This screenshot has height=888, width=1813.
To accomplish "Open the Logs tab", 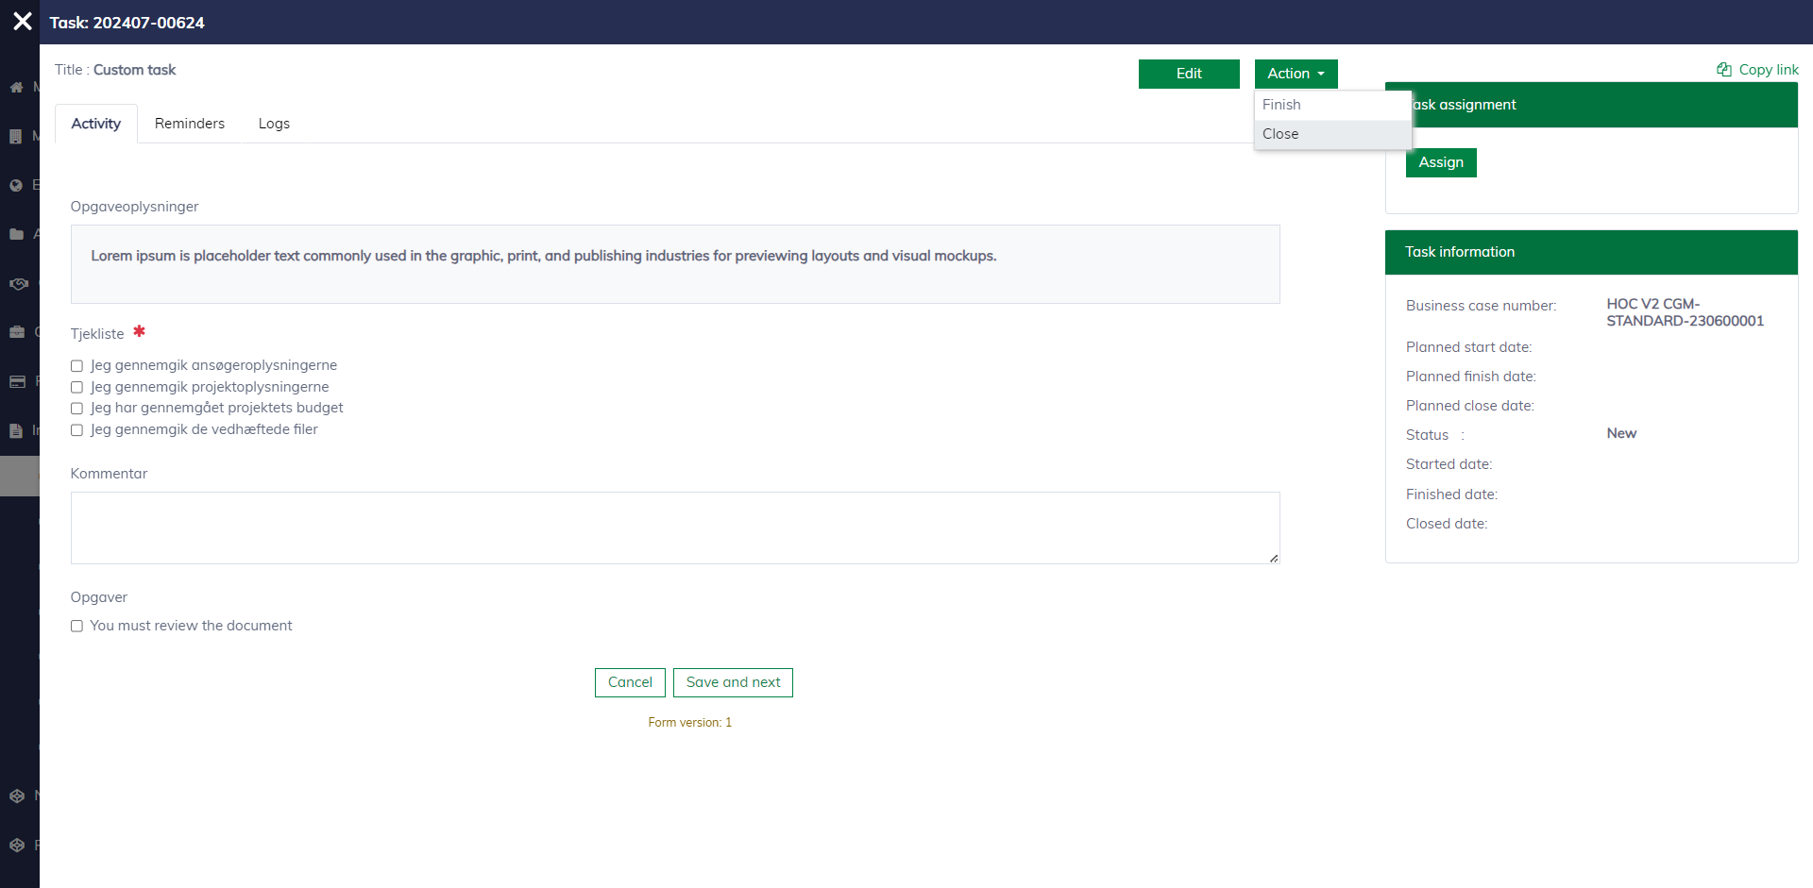I will [x=274, y=124].
